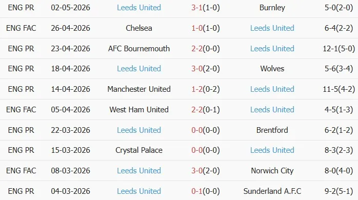This screenshot has height=200, width=358.
Task: Open West Ham United team page
Action: pyautogui.click(x=139, y=110)
